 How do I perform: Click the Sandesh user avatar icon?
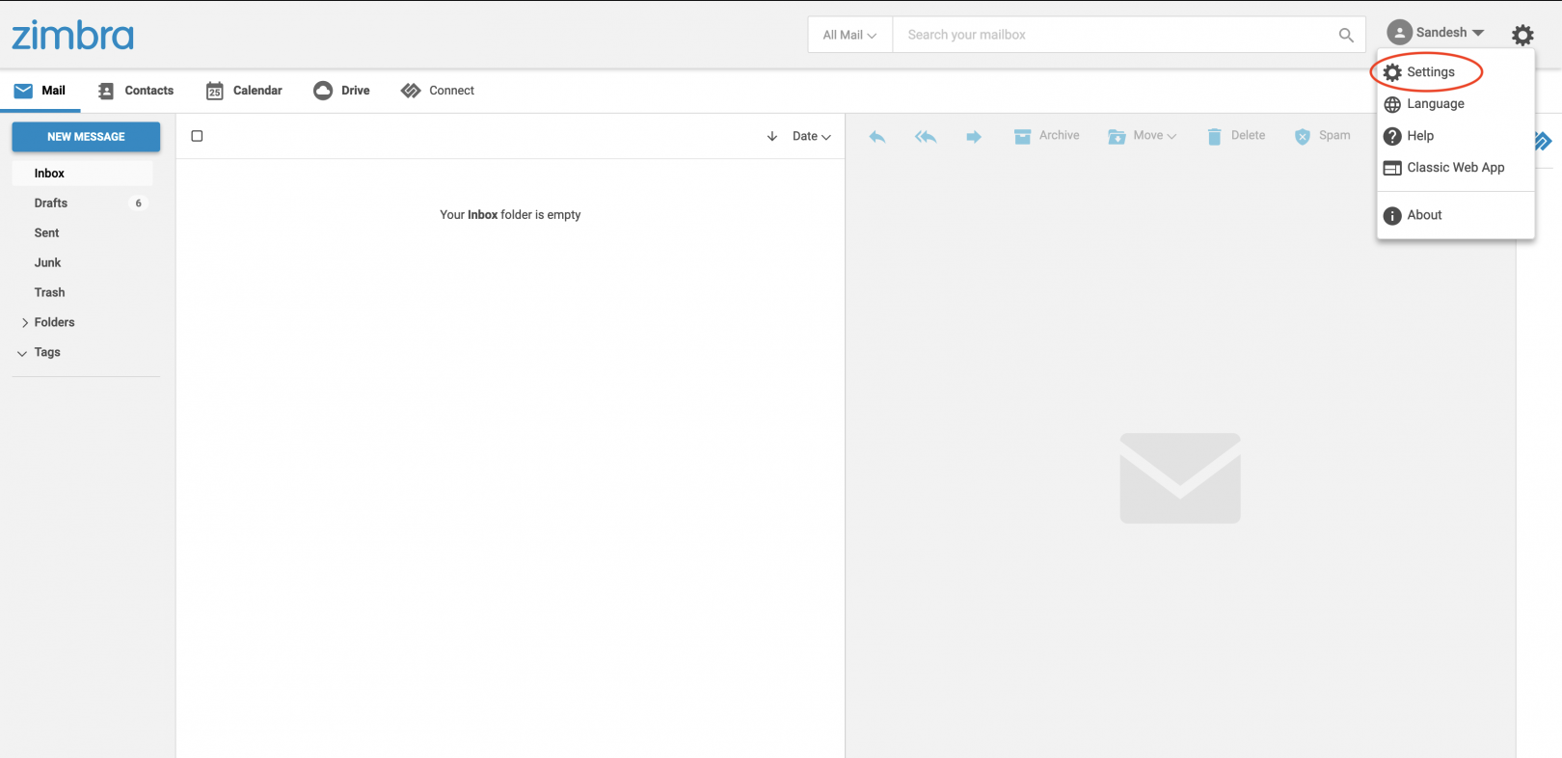[1399, 33]
